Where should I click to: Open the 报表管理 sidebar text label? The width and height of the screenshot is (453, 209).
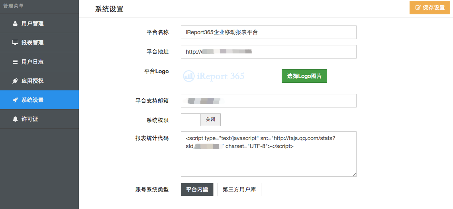[x=33, y=43]
